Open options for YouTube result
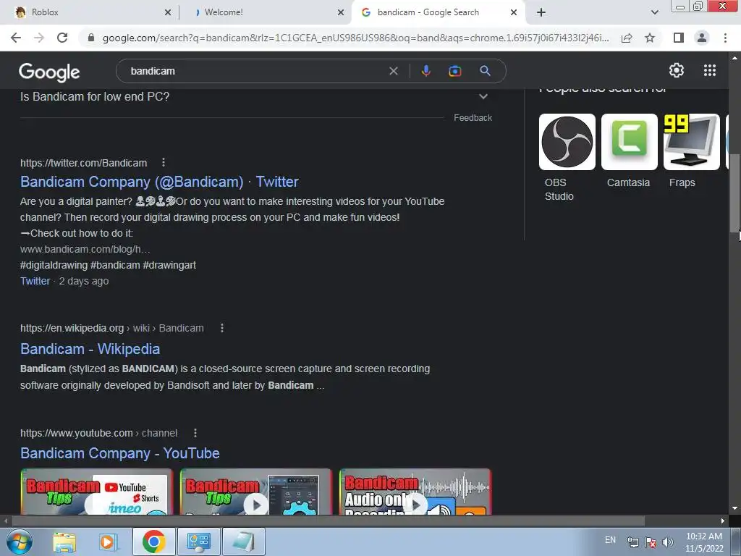Image resolution: width=741 pixels, height=556 pixels. 195,433
